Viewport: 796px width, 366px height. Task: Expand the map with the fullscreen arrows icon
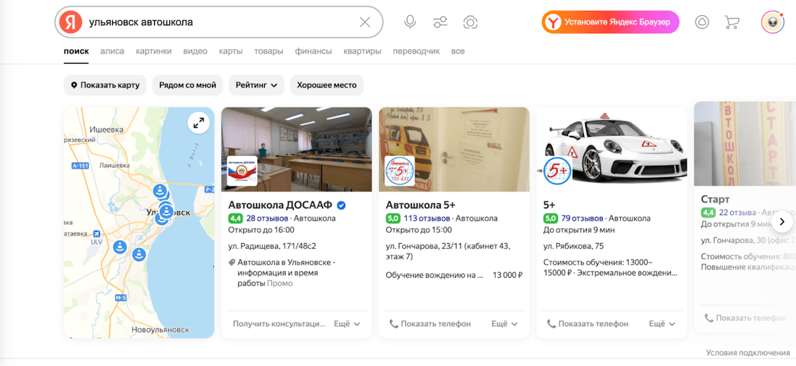coord(198,122)
